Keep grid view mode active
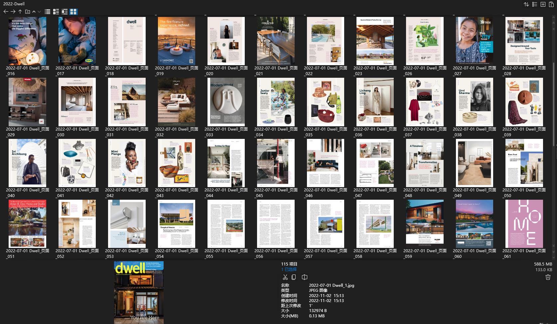 [x=73, y=11]
